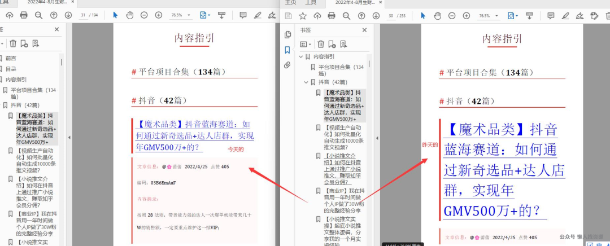This screenshot has width=610, height=246.
Task: Find current bookmark in left window panel
Action: tap(36, 43)
